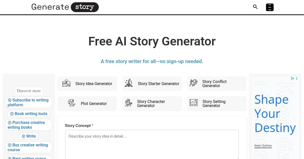Open the ad options three-dot icon
The image size is (304, 159).
coord(297,78)
